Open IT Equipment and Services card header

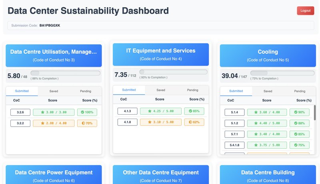click(161, 55)
